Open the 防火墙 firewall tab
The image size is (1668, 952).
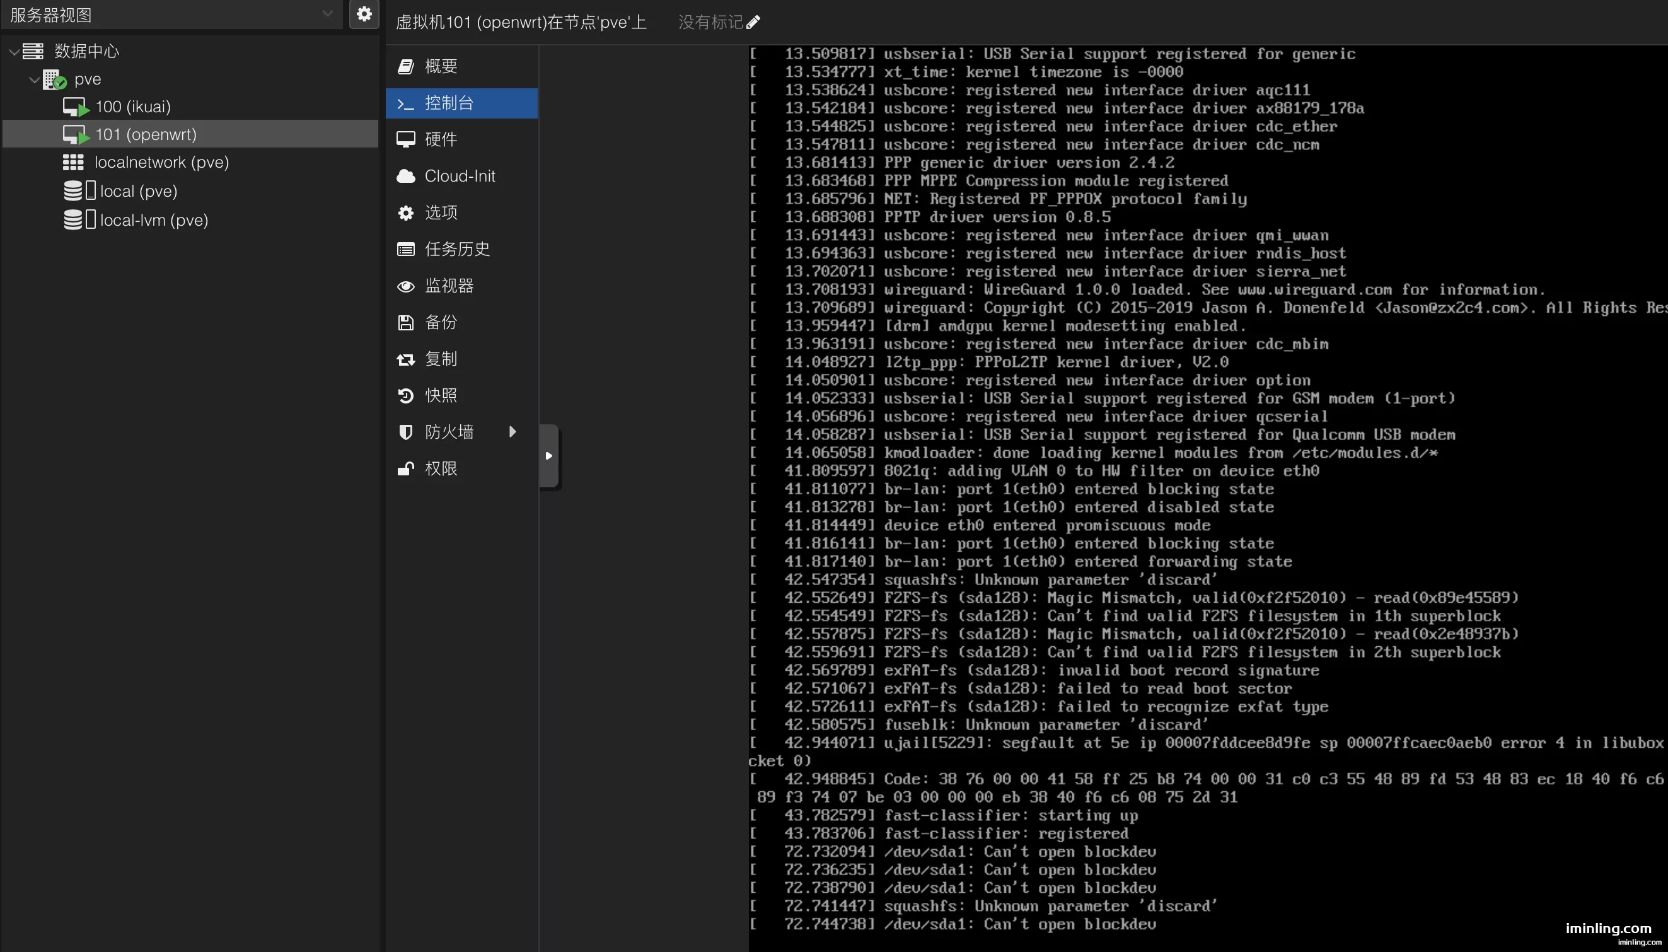(x=461, y=432)
